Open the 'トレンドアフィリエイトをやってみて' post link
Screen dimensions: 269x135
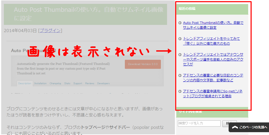[211, 41]
